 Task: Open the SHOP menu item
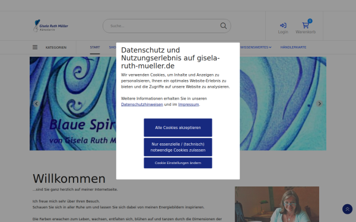click(113, 47)
